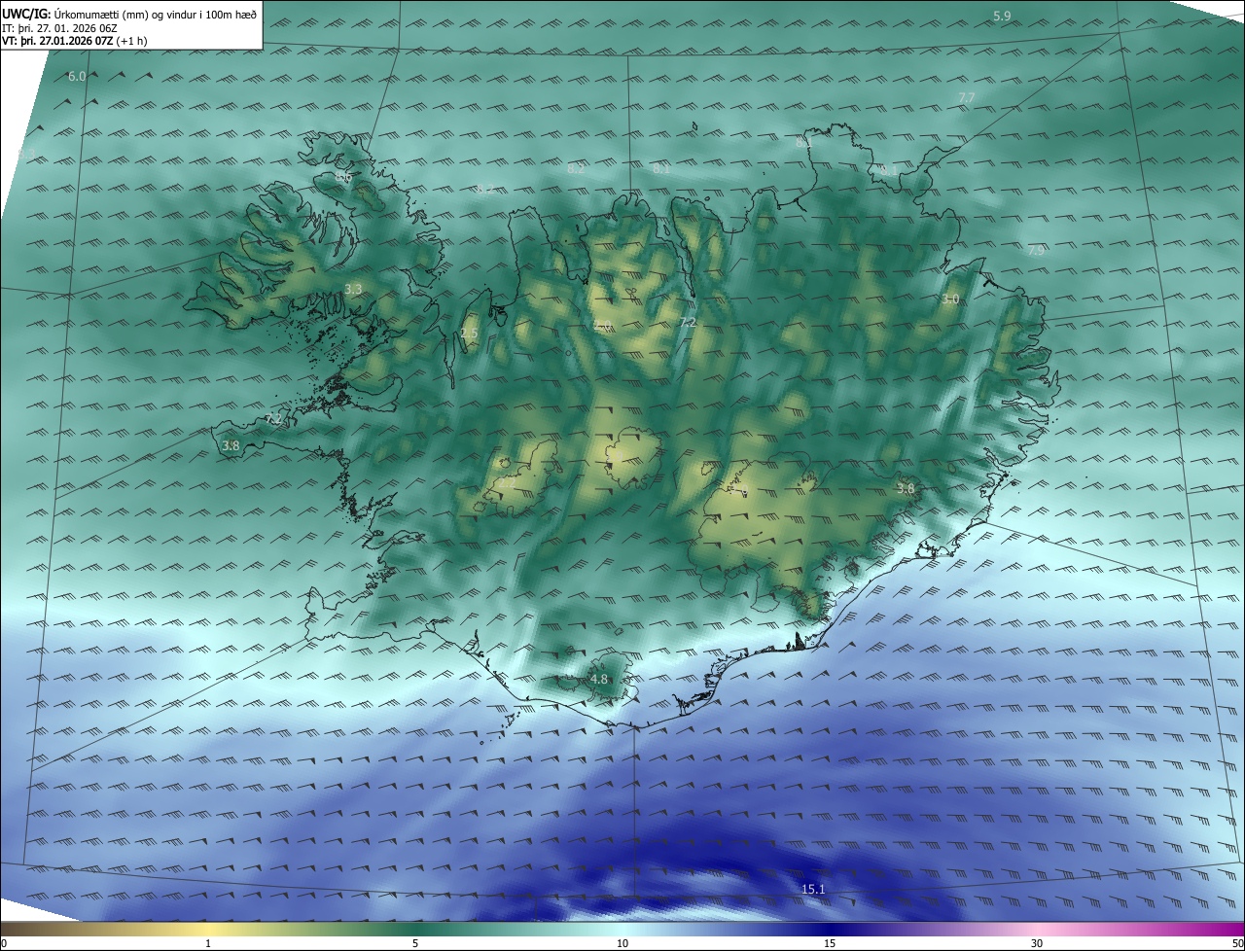1245x951 pixels.
Task: Click the yellow legend color at the 1 tick
Action: (208, 929)
